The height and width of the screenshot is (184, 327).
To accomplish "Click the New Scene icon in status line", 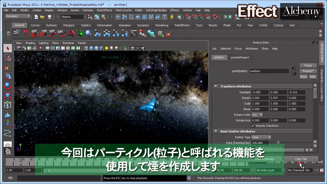I will (x=36, y=17).
